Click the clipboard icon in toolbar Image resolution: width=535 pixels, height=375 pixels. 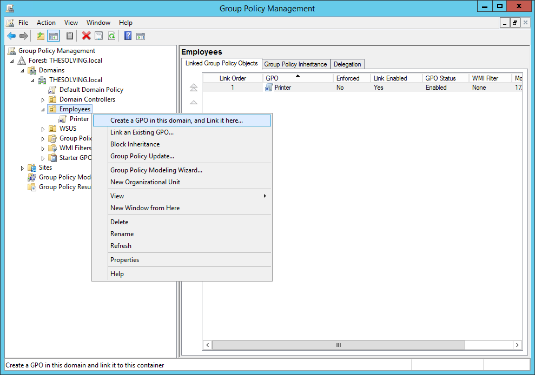[69, 36]
